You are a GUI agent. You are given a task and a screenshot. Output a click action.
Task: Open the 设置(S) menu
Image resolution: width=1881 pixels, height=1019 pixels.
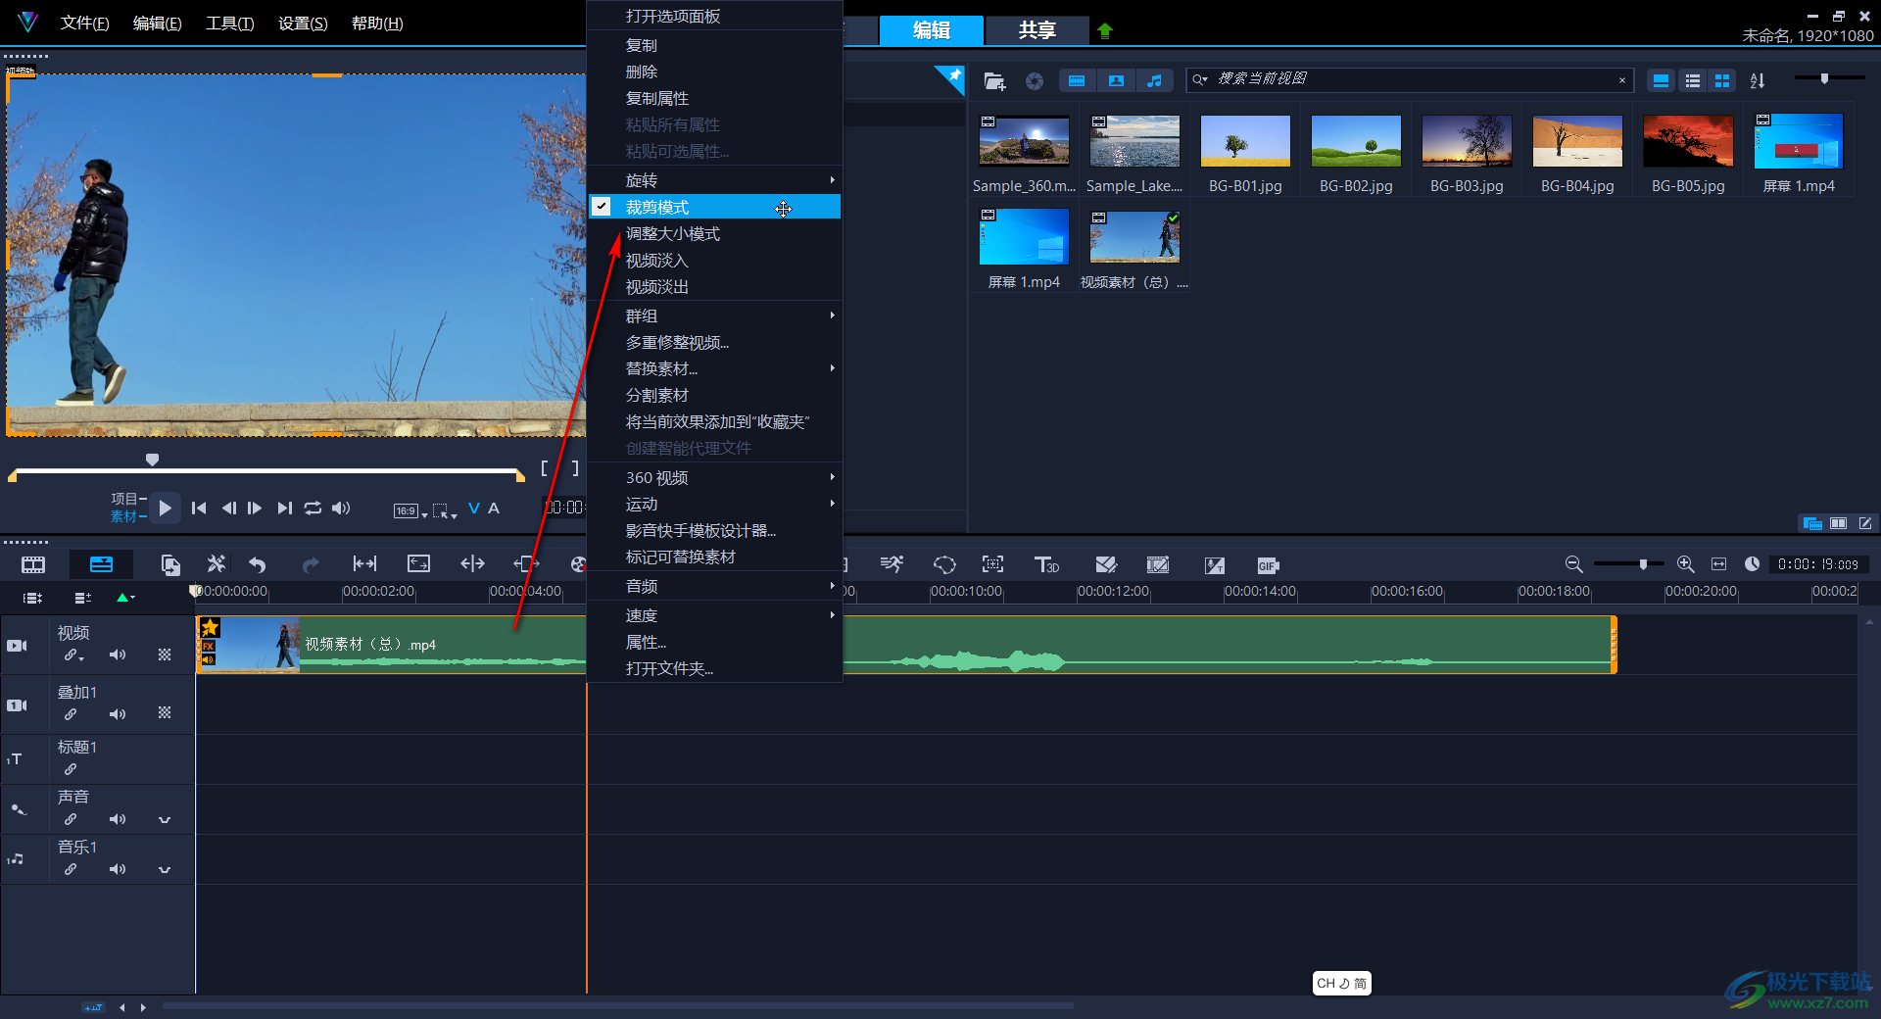click(303, 23)
